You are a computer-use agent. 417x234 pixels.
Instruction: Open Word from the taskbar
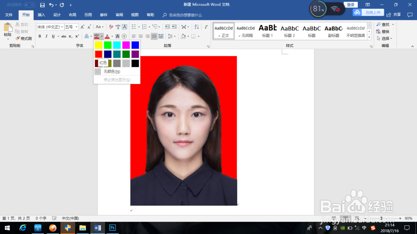coord(98,228)
